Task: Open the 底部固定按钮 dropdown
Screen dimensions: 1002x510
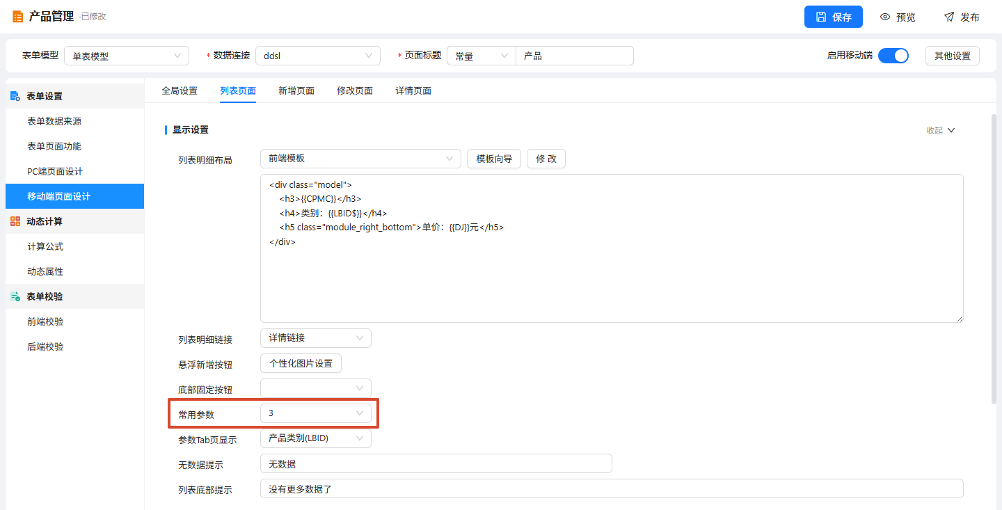Action: coord(316,388)
